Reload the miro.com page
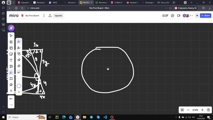This screenshot has width=213, height=120. coord(22,8)
